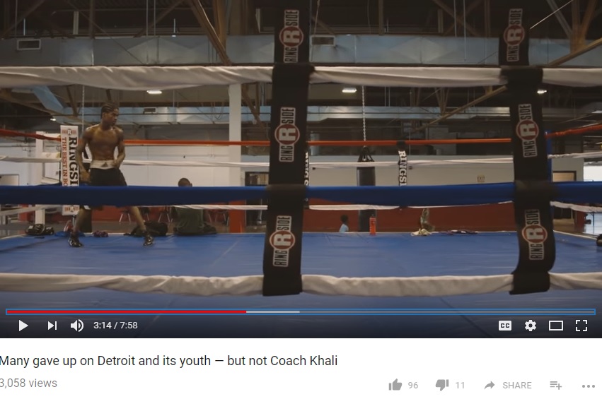Switch to theater mode
Screen dimensions: 602x399
pos(555,326)
